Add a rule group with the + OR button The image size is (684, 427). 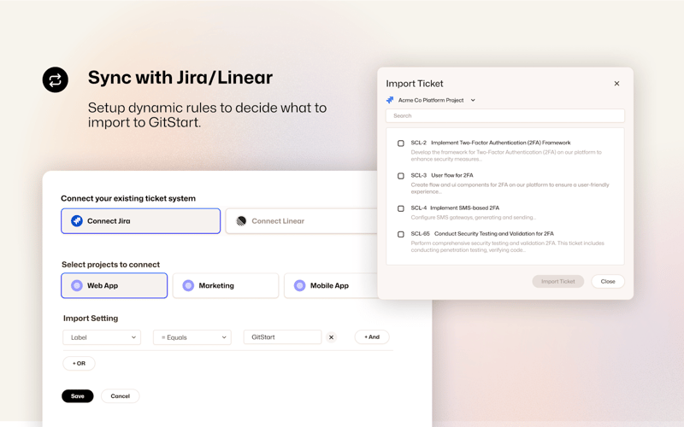[x=79, y=364]
